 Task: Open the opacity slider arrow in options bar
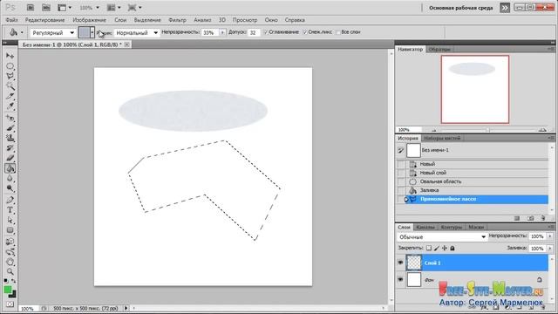click(x=222, y=32)
